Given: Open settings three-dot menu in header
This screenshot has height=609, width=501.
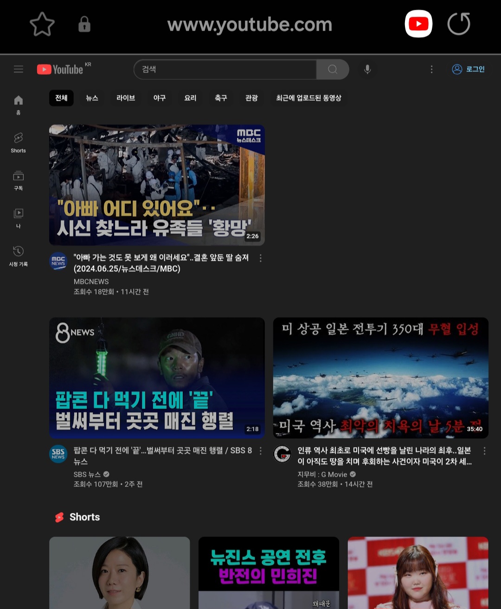Looking at the screenshot, I should click(431, 69).
